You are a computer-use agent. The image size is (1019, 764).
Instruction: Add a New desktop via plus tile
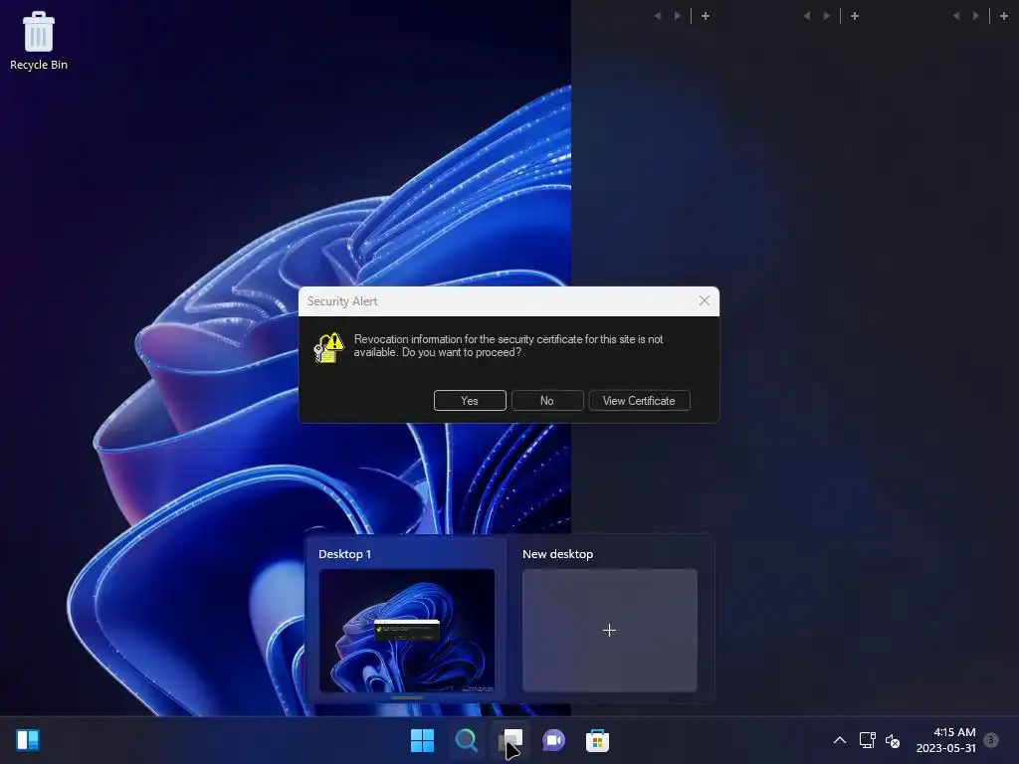point(610,630)
